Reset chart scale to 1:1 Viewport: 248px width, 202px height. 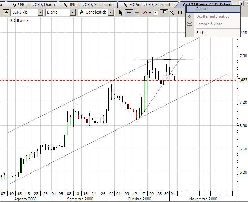180,12
